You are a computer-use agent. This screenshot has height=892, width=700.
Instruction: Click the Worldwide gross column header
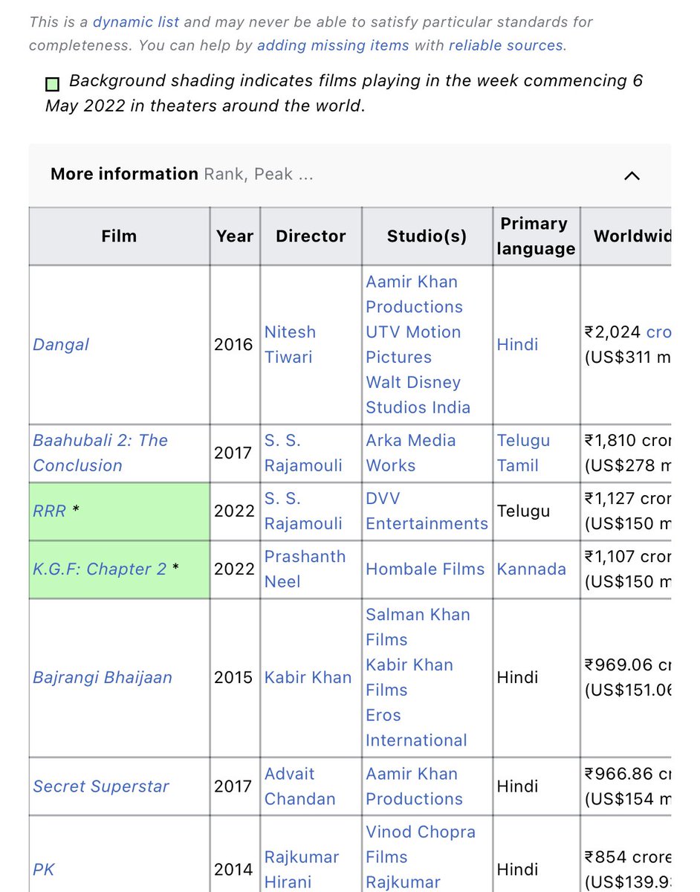[626, 236]
